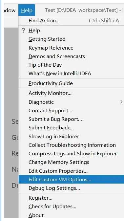Image resolution: width=124 pixels, height=221 pixels.
Task: Choose Check for Updates
Action: 72,207
